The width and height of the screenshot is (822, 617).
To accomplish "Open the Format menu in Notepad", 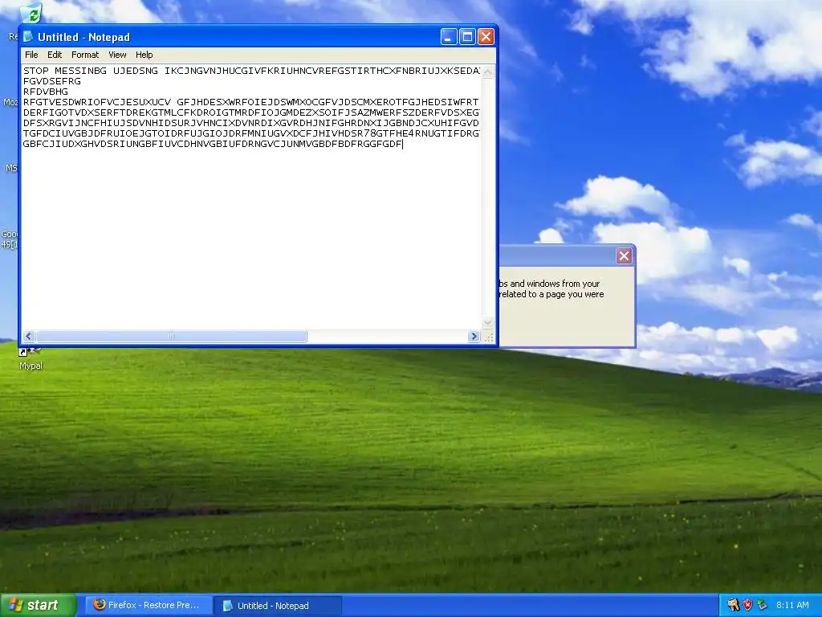I will [x=85, y=55].
